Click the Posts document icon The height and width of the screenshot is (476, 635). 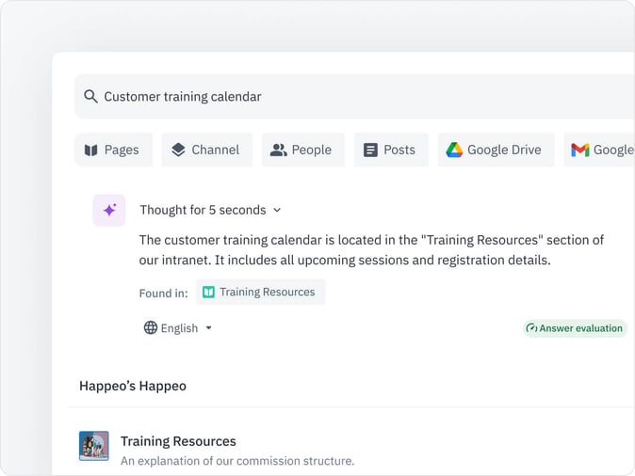370,150
